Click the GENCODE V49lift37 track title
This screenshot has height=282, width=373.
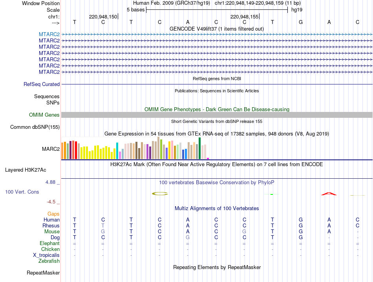pos(217,29)
